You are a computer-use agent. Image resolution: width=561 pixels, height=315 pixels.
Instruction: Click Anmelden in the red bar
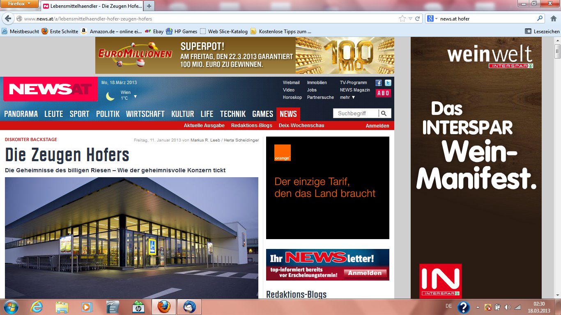pyautogui.click(x=377, y=126)
